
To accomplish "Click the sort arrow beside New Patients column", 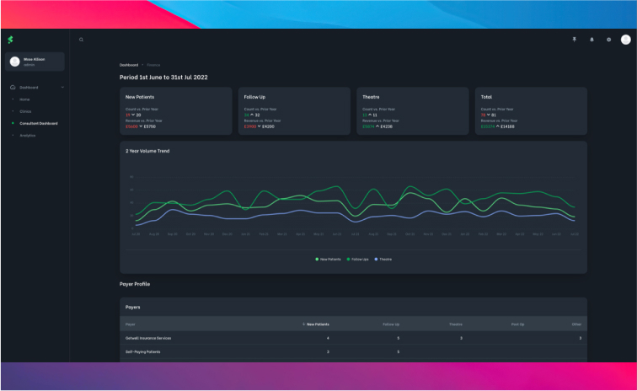I will (x=303, y=324).
